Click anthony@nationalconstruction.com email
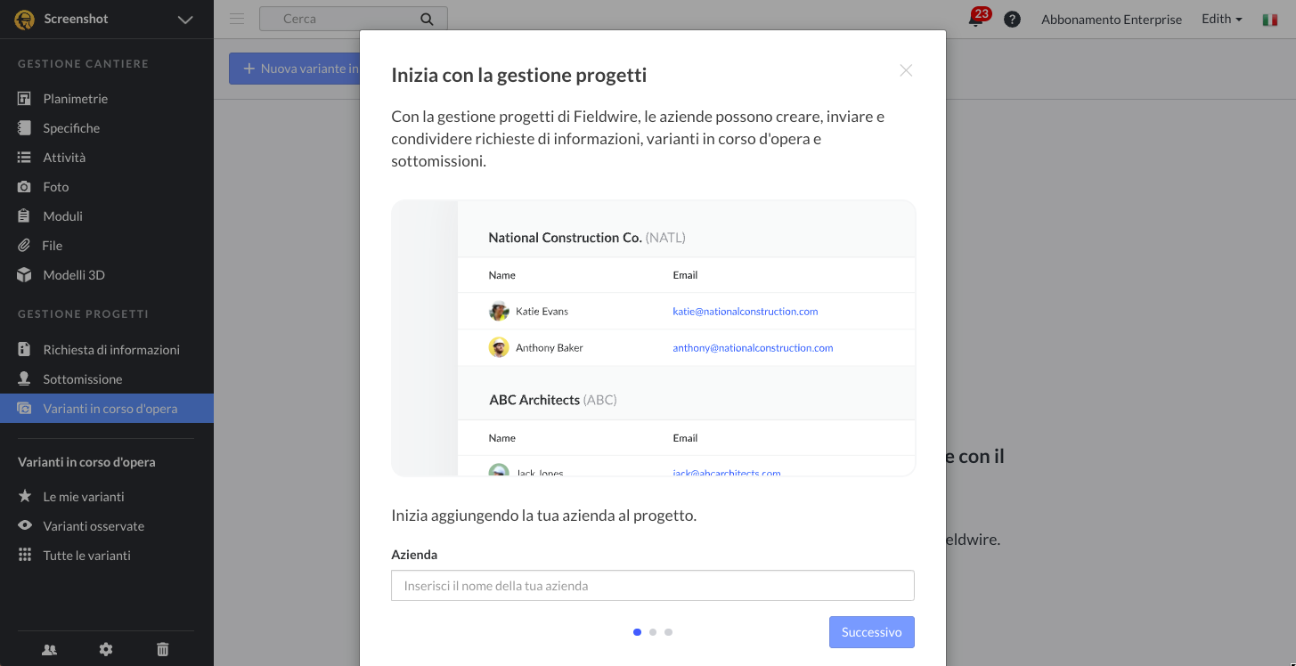 click(753, 348)
